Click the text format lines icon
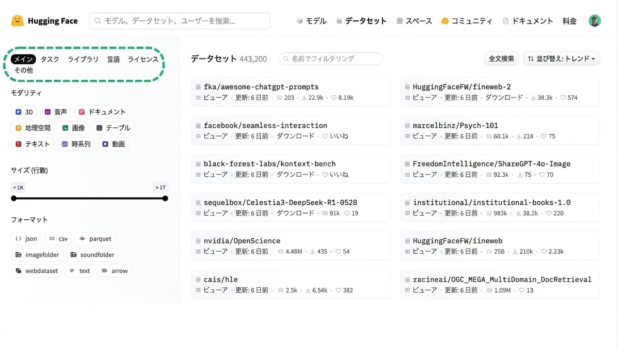 click(72, 271)
